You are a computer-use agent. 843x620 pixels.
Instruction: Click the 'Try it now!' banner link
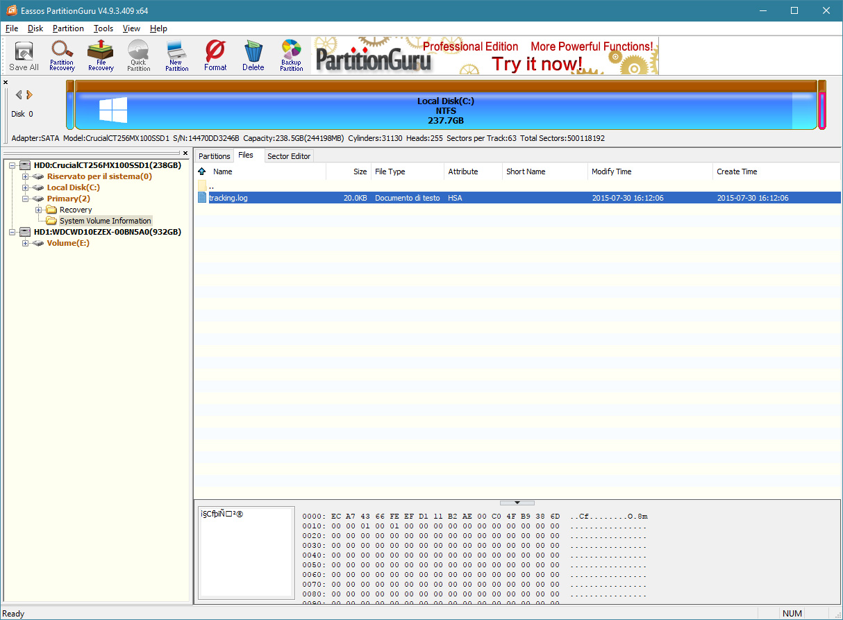(537, 64)
